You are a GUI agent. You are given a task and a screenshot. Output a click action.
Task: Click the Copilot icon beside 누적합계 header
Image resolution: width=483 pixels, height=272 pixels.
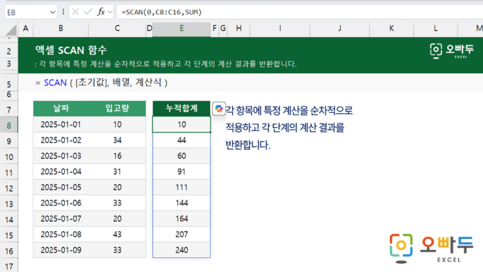219,108
